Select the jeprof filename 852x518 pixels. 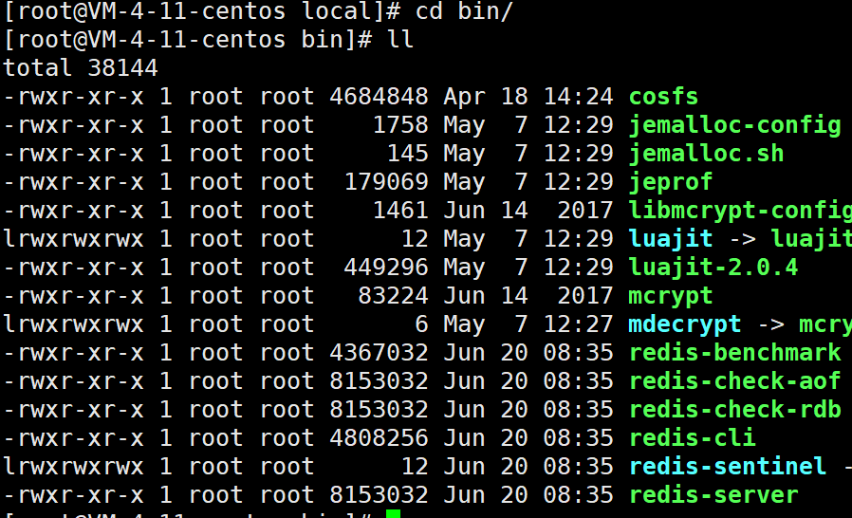click(x=671, y=182)
